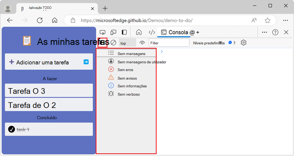The height and width of the screenshot is (156, 294).
Task: Click the info icon beside Sem informações
Action: coord(111,86)
